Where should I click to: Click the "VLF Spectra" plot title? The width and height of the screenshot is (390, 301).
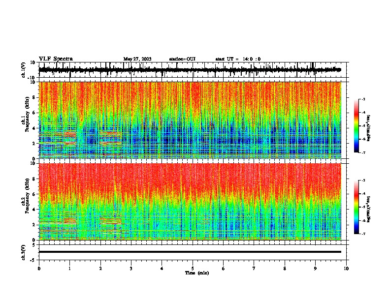coord(56,59)
